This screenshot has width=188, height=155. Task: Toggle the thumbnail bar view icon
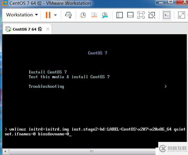[130, 15]
